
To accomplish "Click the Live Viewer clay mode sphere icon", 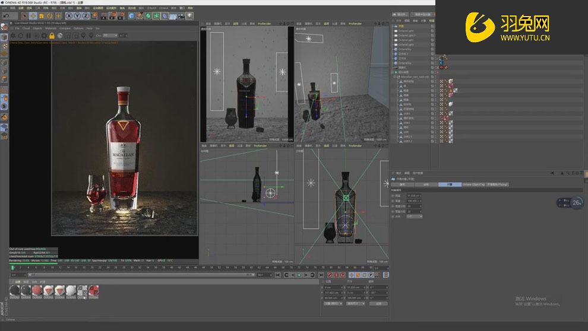I will pos(59,36).
